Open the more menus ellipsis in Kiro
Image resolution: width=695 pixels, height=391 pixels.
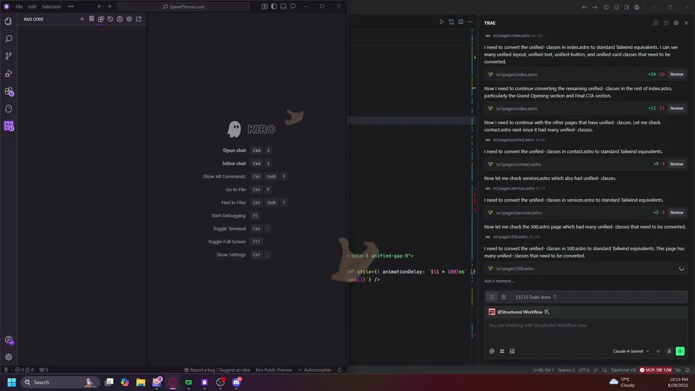[71, 7]
